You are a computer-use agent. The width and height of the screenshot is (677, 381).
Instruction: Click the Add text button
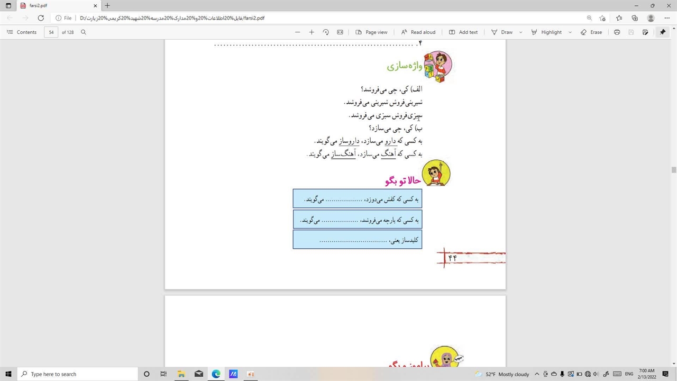click(463, 32)
